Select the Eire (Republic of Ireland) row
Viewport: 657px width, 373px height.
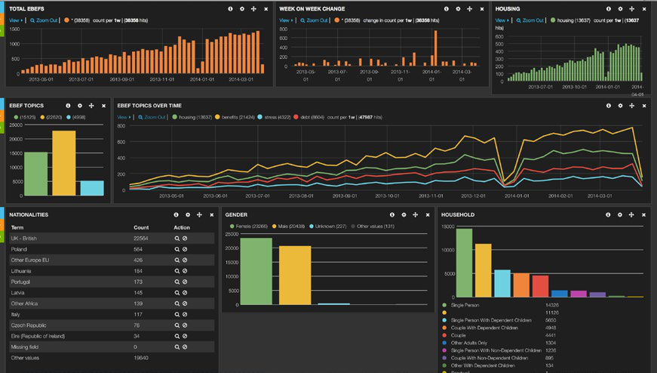112,336
